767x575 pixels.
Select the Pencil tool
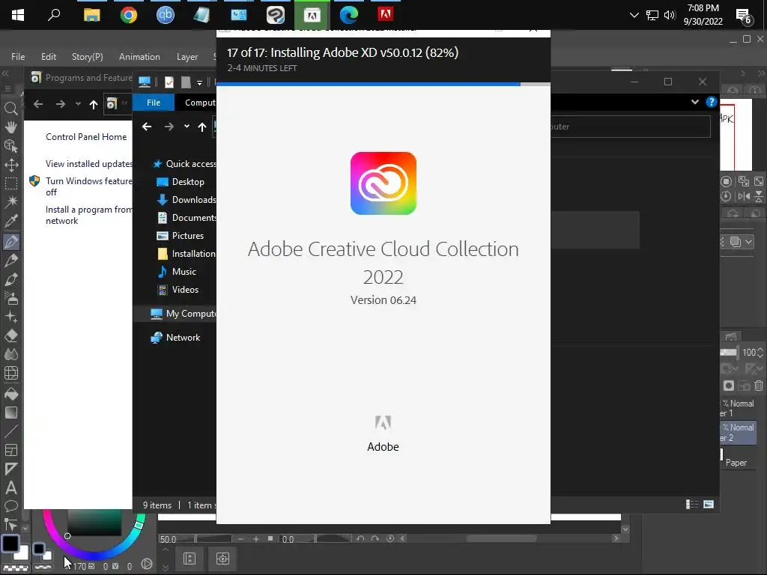10,260
